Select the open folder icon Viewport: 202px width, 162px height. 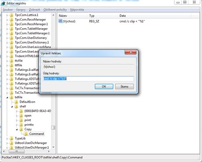tap(21, 116)
